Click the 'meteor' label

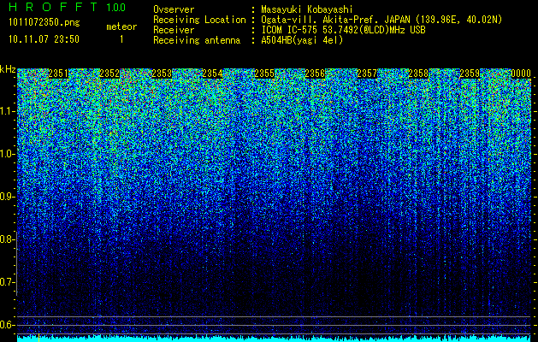[121, 27]
